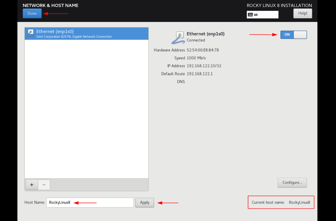Screen dimensions: 336x221
Task: Remove device with the minus button
Action: tap(44, 185)
